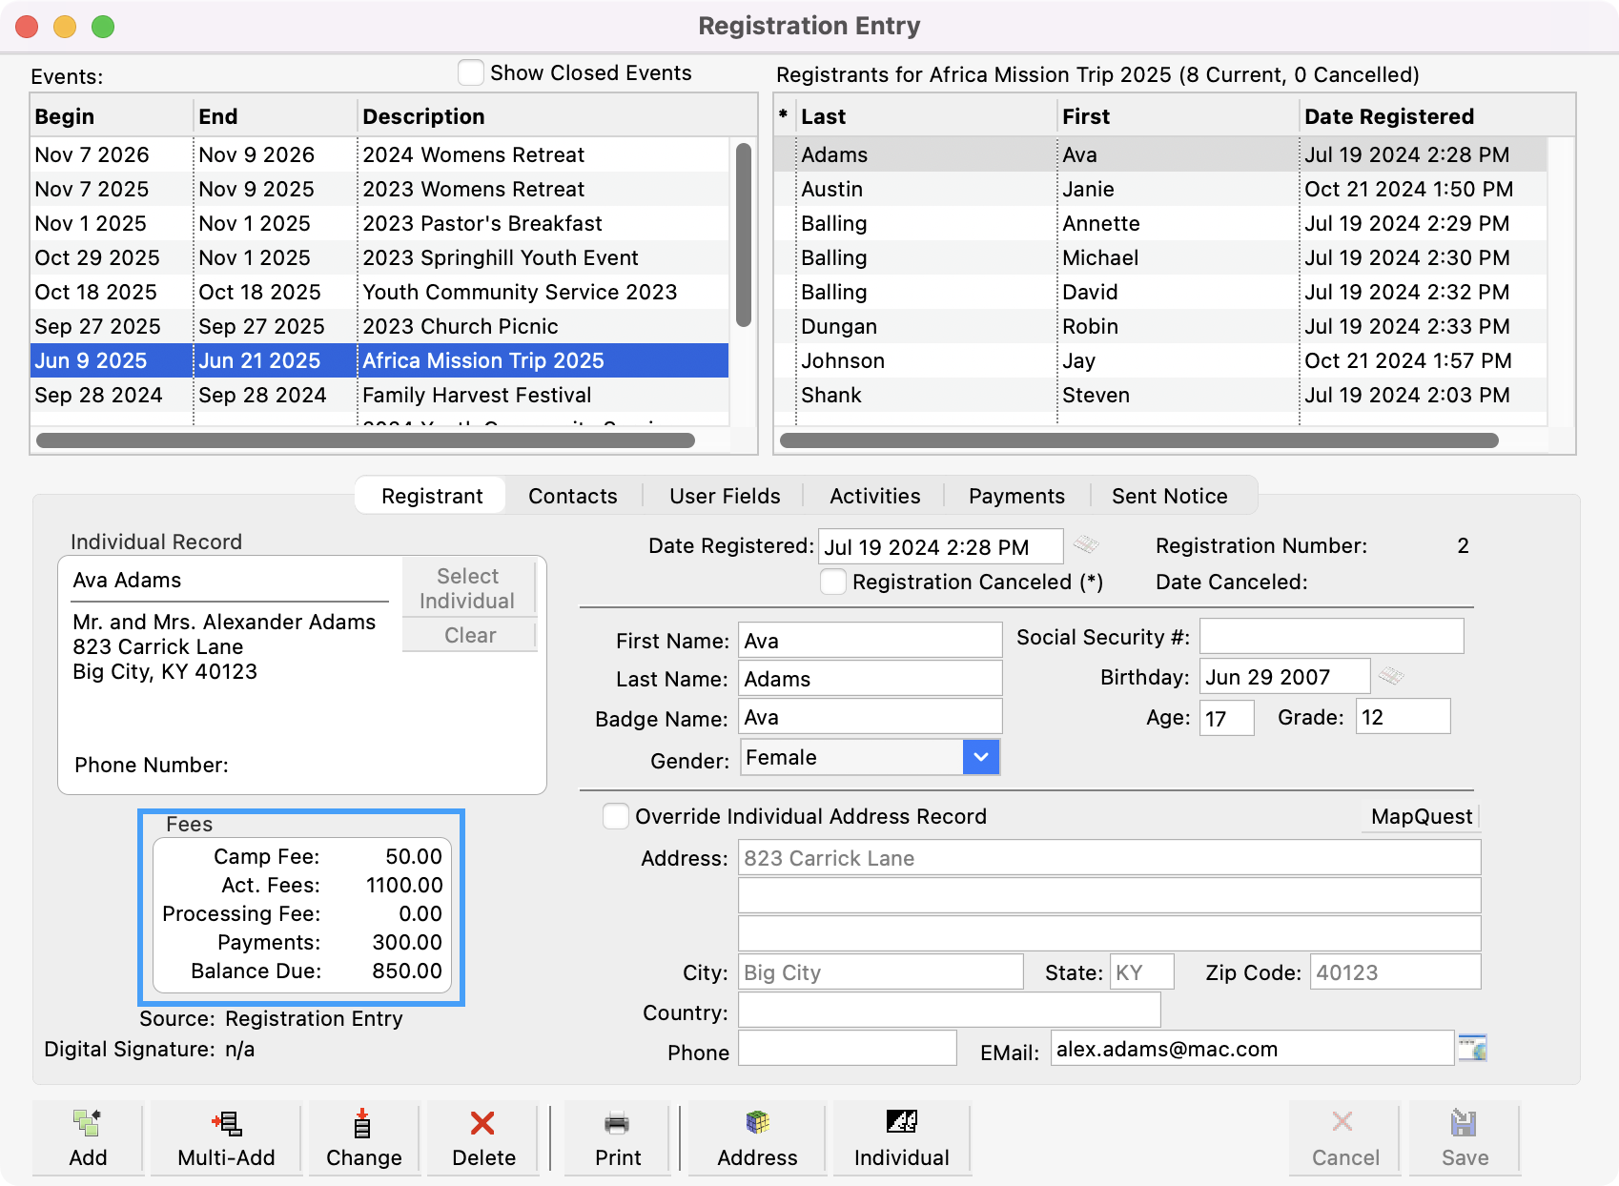Delete the selected registrant
Screen dimensions: 1619x1186
[483, 1136]
